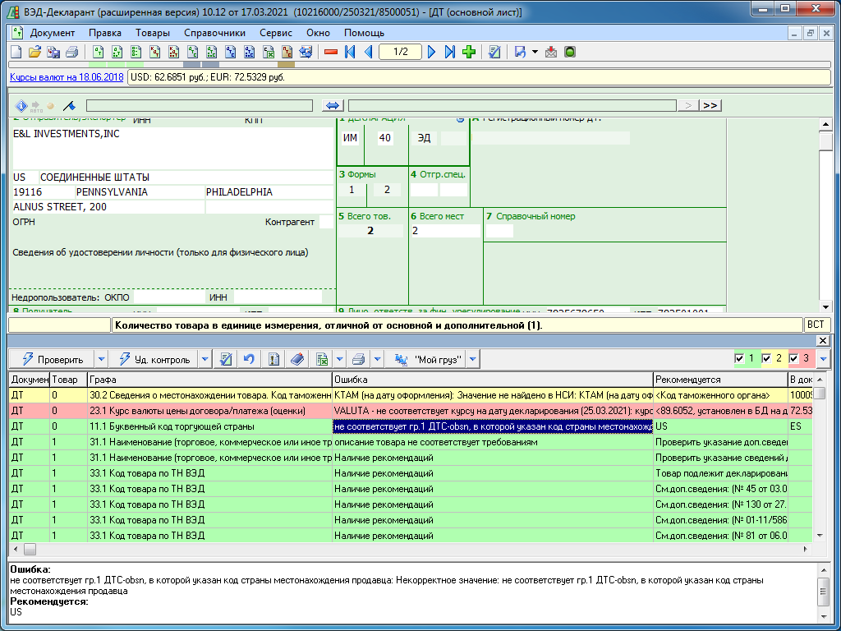Image resolution: width=841 pixels, height=631 pixels.
Task: Go to the first sheet
Action: coord(351,53)
